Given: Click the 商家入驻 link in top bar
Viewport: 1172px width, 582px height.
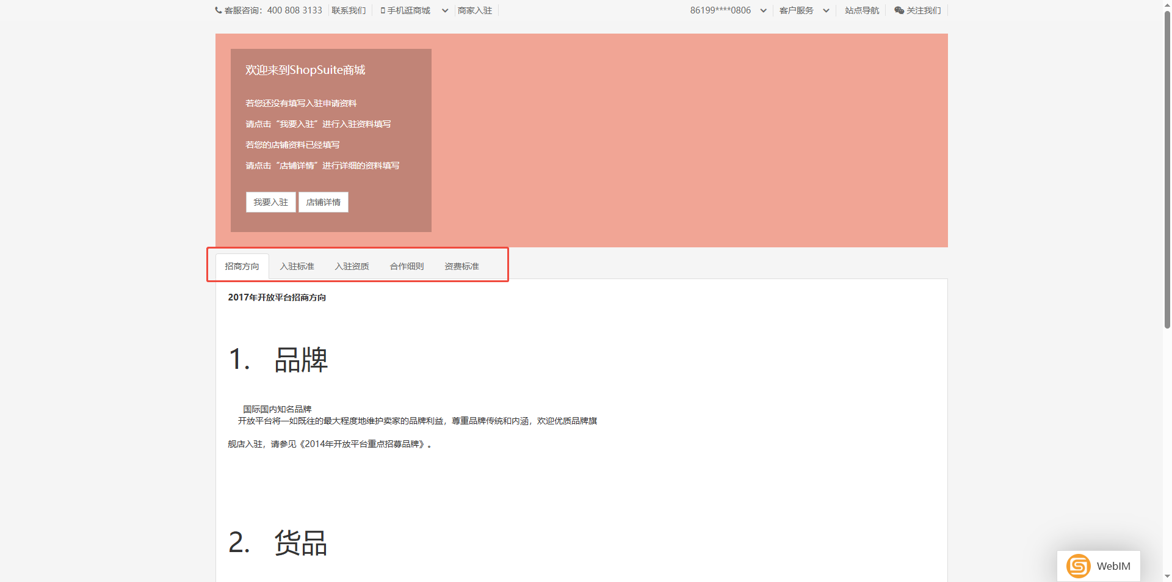Looking at the screenshot, I should 475,10.
